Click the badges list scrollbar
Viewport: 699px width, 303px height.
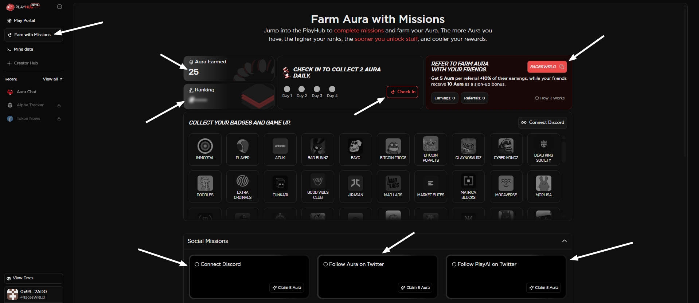(564, 152)
